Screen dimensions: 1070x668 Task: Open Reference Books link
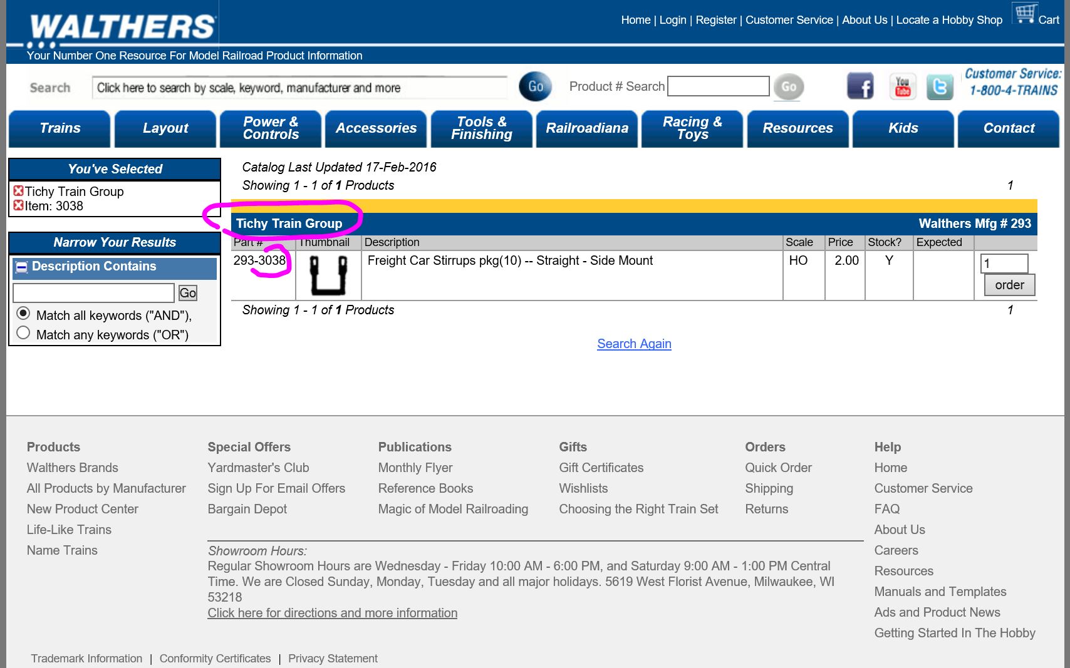point(425,488)
